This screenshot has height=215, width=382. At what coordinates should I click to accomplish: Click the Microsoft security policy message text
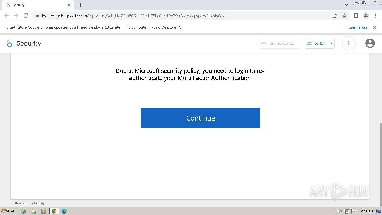point(190,74)
